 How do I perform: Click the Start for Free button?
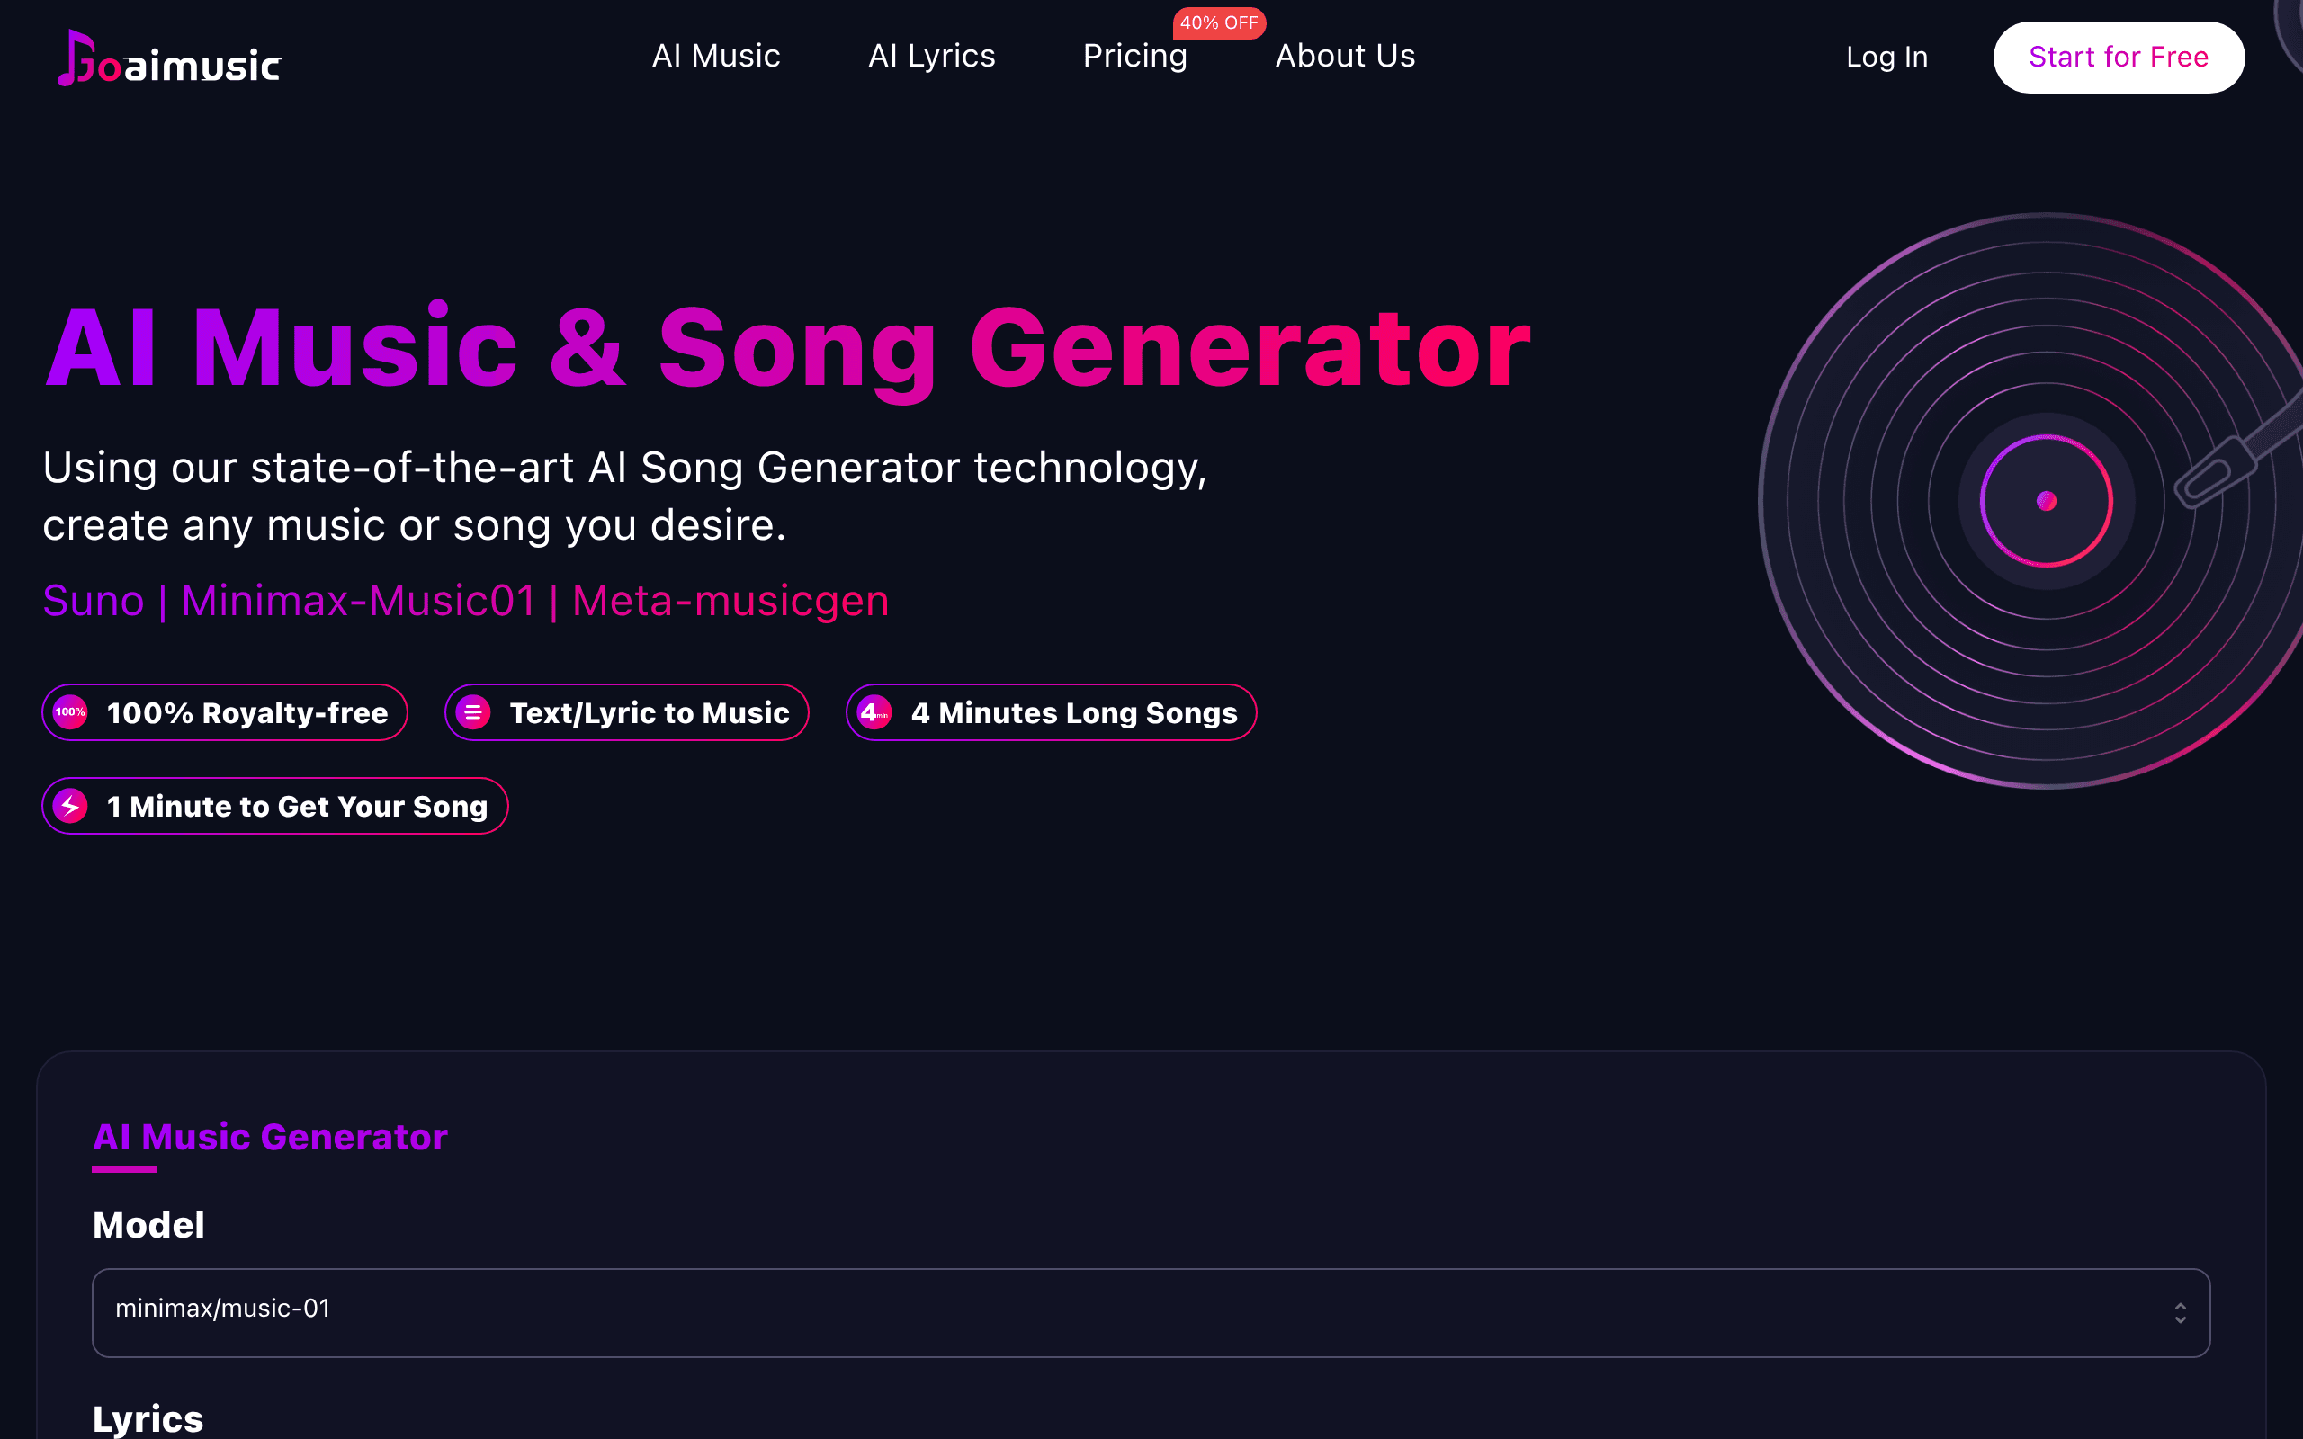[x=2119, y=57]
